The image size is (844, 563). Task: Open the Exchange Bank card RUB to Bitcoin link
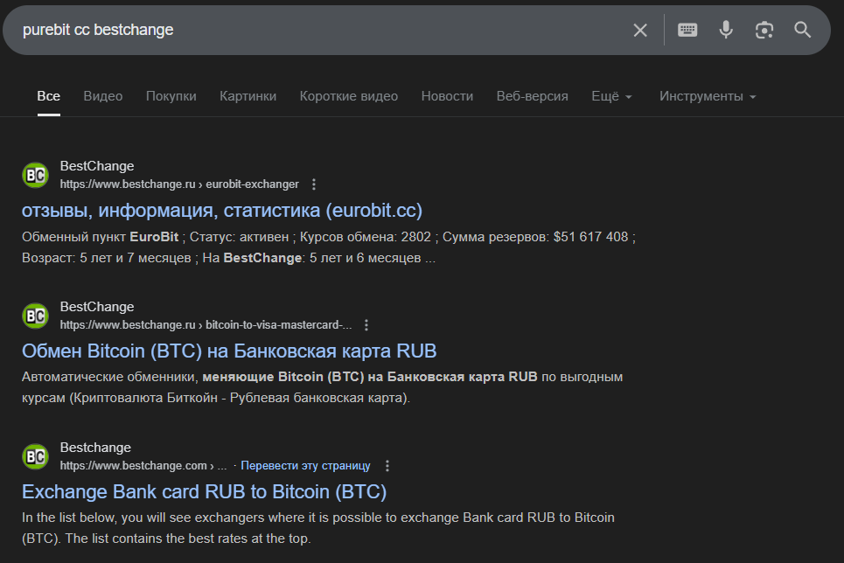click(x=205, y=492)
